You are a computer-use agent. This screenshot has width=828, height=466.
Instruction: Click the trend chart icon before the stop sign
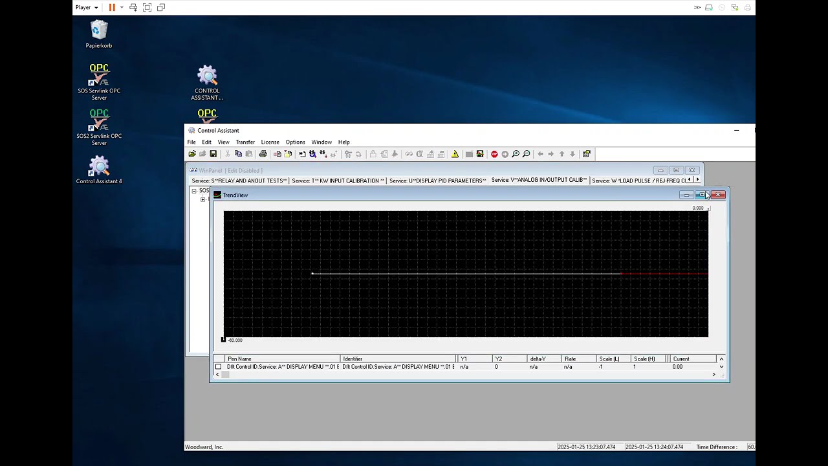pos(480,154)
